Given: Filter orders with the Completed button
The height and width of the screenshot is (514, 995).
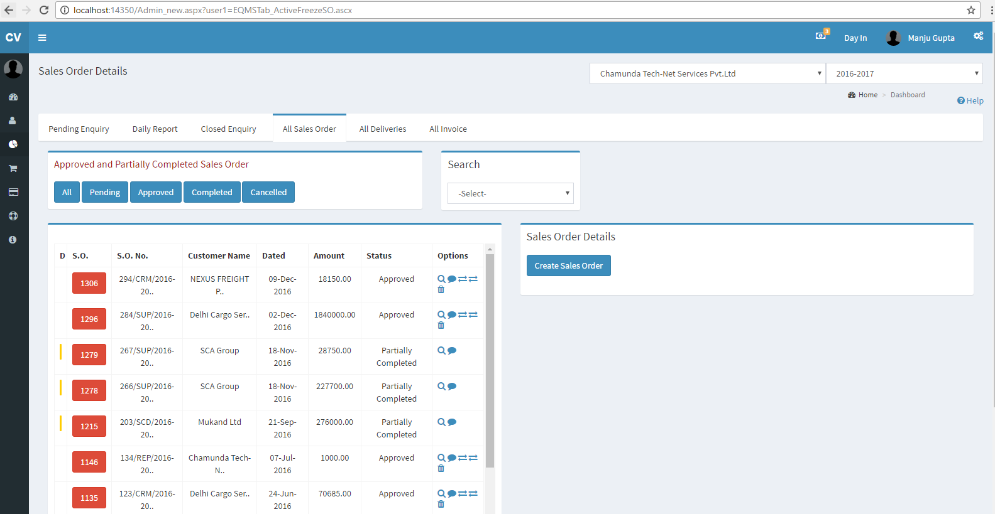Looking at the screenshot, I should point(212,192).
